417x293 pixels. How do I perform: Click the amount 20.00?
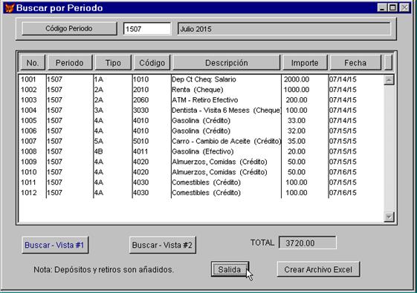click(297, 151)
